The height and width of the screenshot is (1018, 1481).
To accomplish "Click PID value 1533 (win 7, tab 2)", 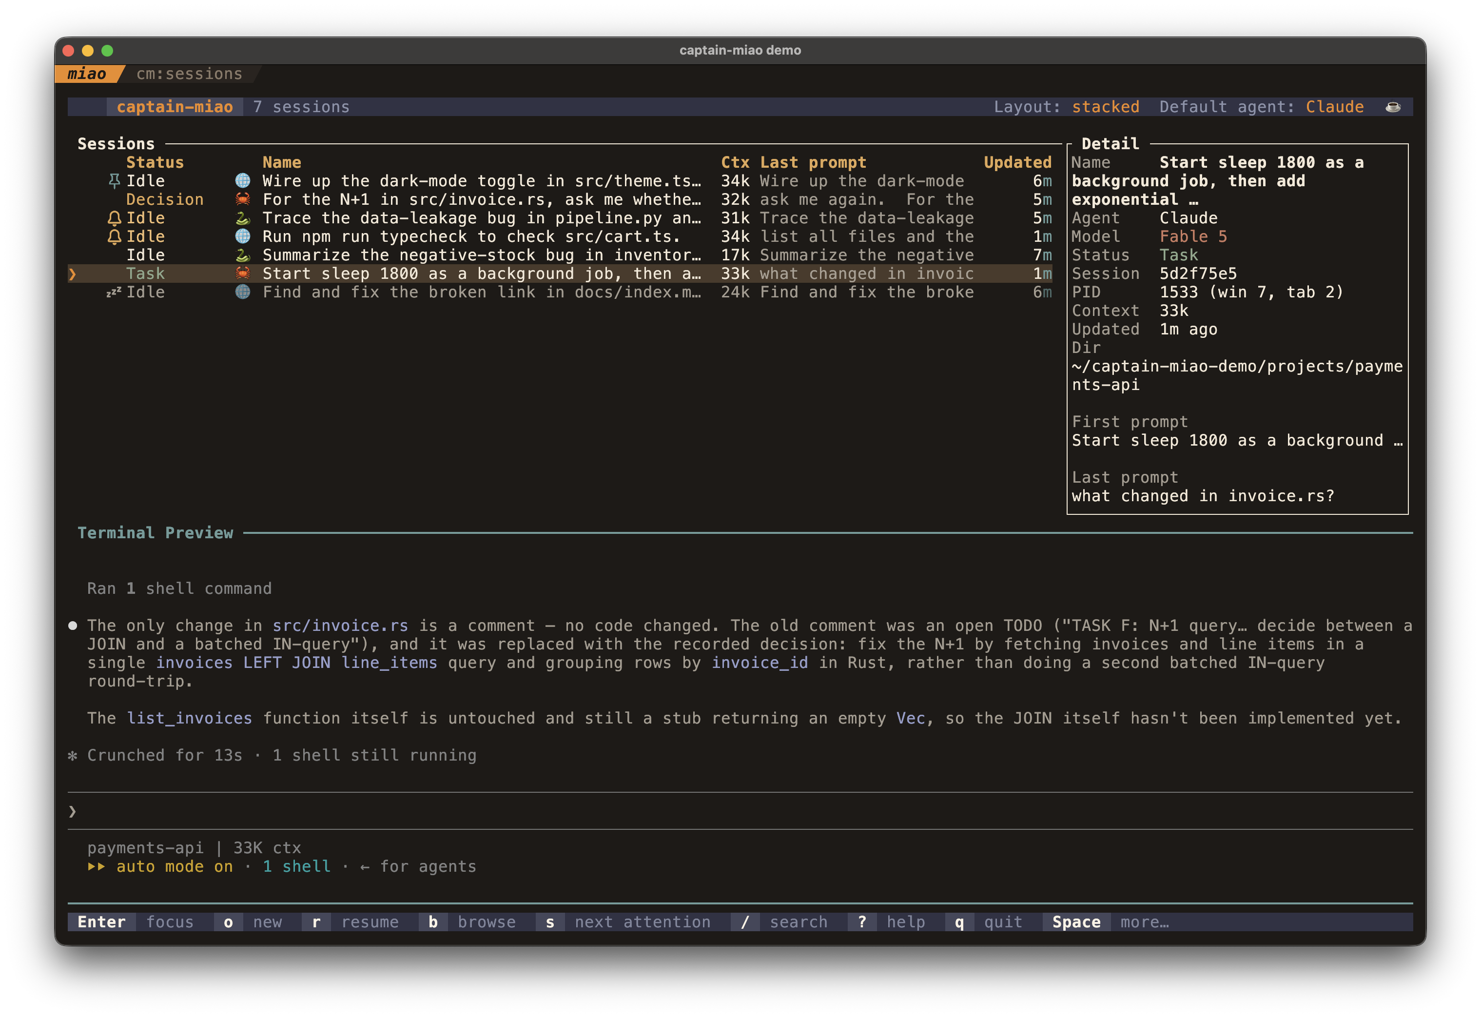I will [x=1251, y=292].
